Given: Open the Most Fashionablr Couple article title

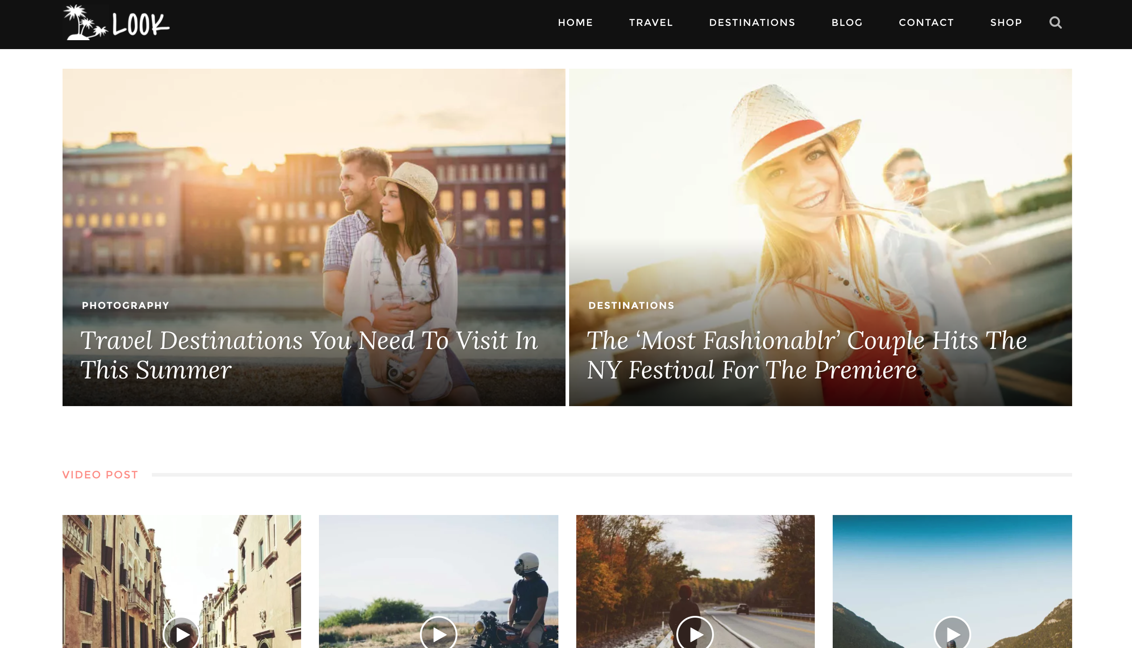Looking at the screenshot, I should tap(807, 355).
